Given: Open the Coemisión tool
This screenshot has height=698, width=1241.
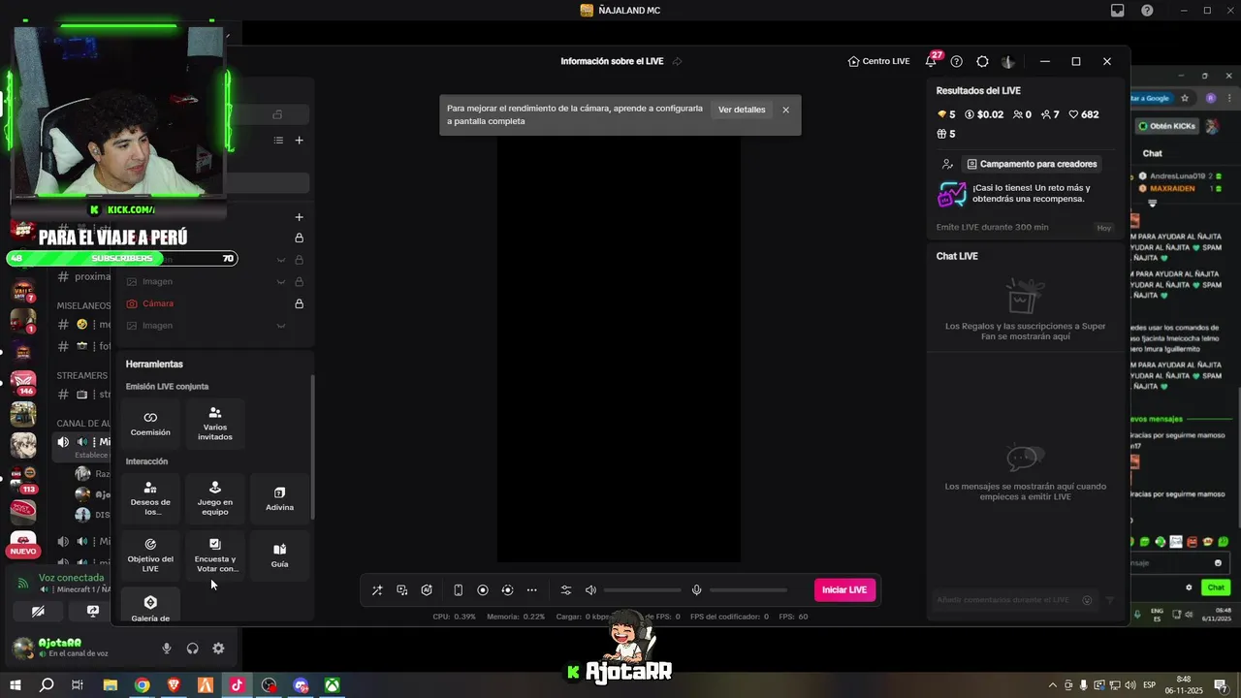Looking at the screenshot, I should (x=150, y=424).
